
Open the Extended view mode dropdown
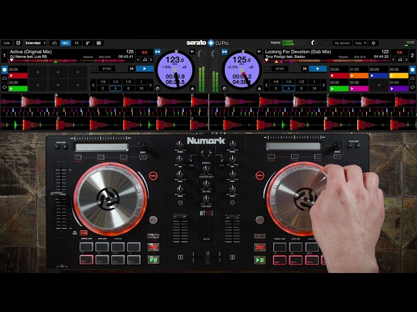(36, 43)
